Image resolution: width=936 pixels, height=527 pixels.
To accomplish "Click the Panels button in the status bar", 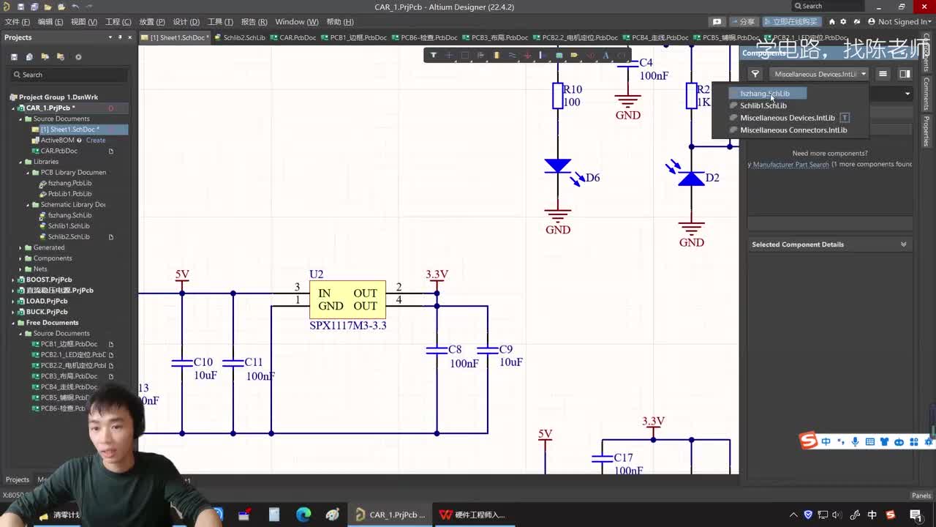I will 921,496.
